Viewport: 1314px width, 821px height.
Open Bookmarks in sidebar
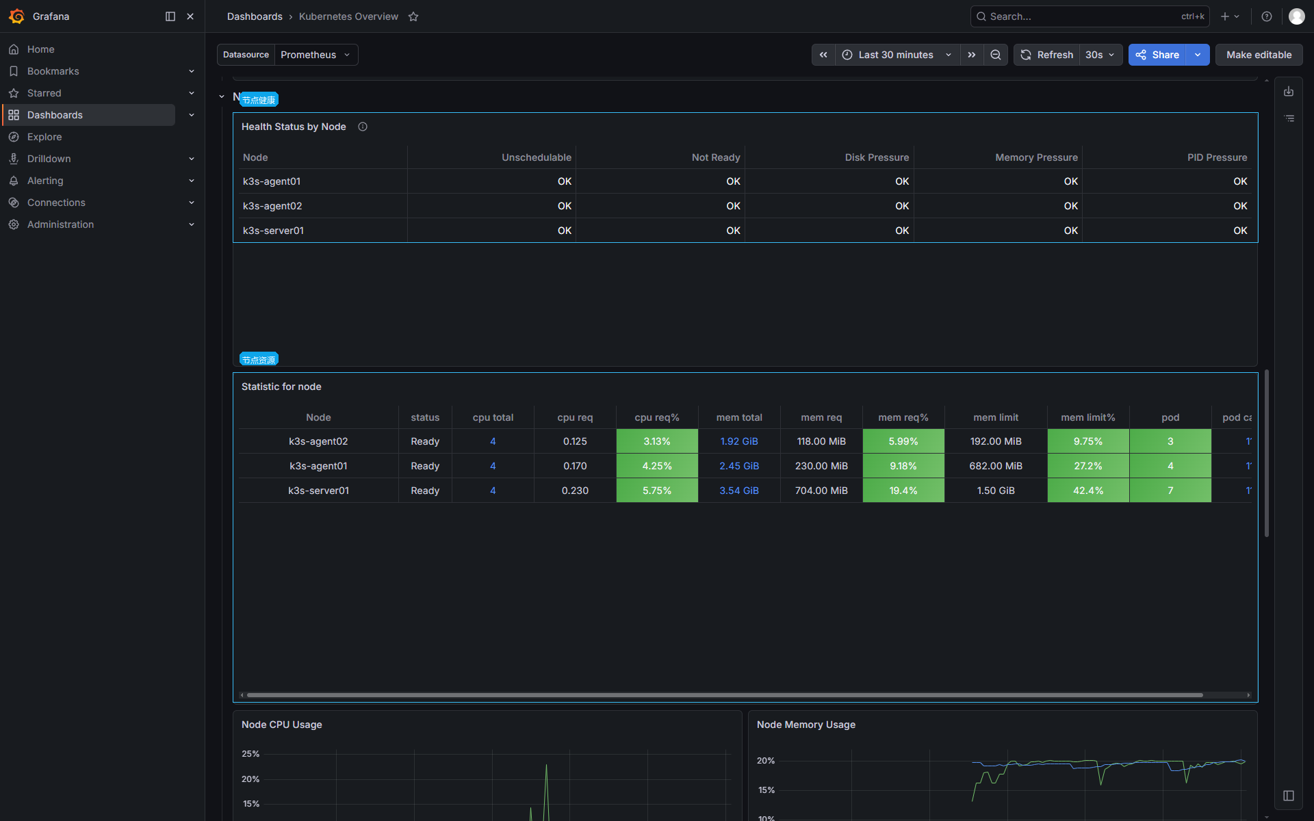(x=53, y=71)
